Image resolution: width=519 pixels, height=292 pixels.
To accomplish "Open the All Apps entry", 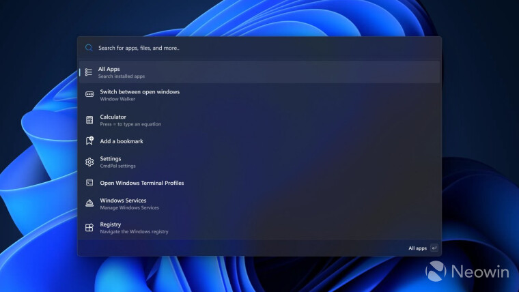I will (x=259, y=72).
